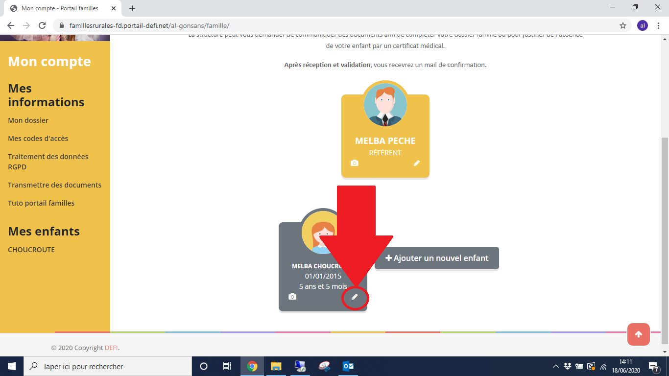The width and height of the screenshot is (669, 376).
Task: Open the Chrome three-dot menu
Action: [659, 25]
